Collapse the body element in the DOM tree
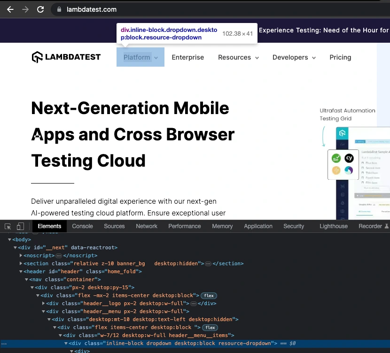Screen dimensions: 390x353 9,239
